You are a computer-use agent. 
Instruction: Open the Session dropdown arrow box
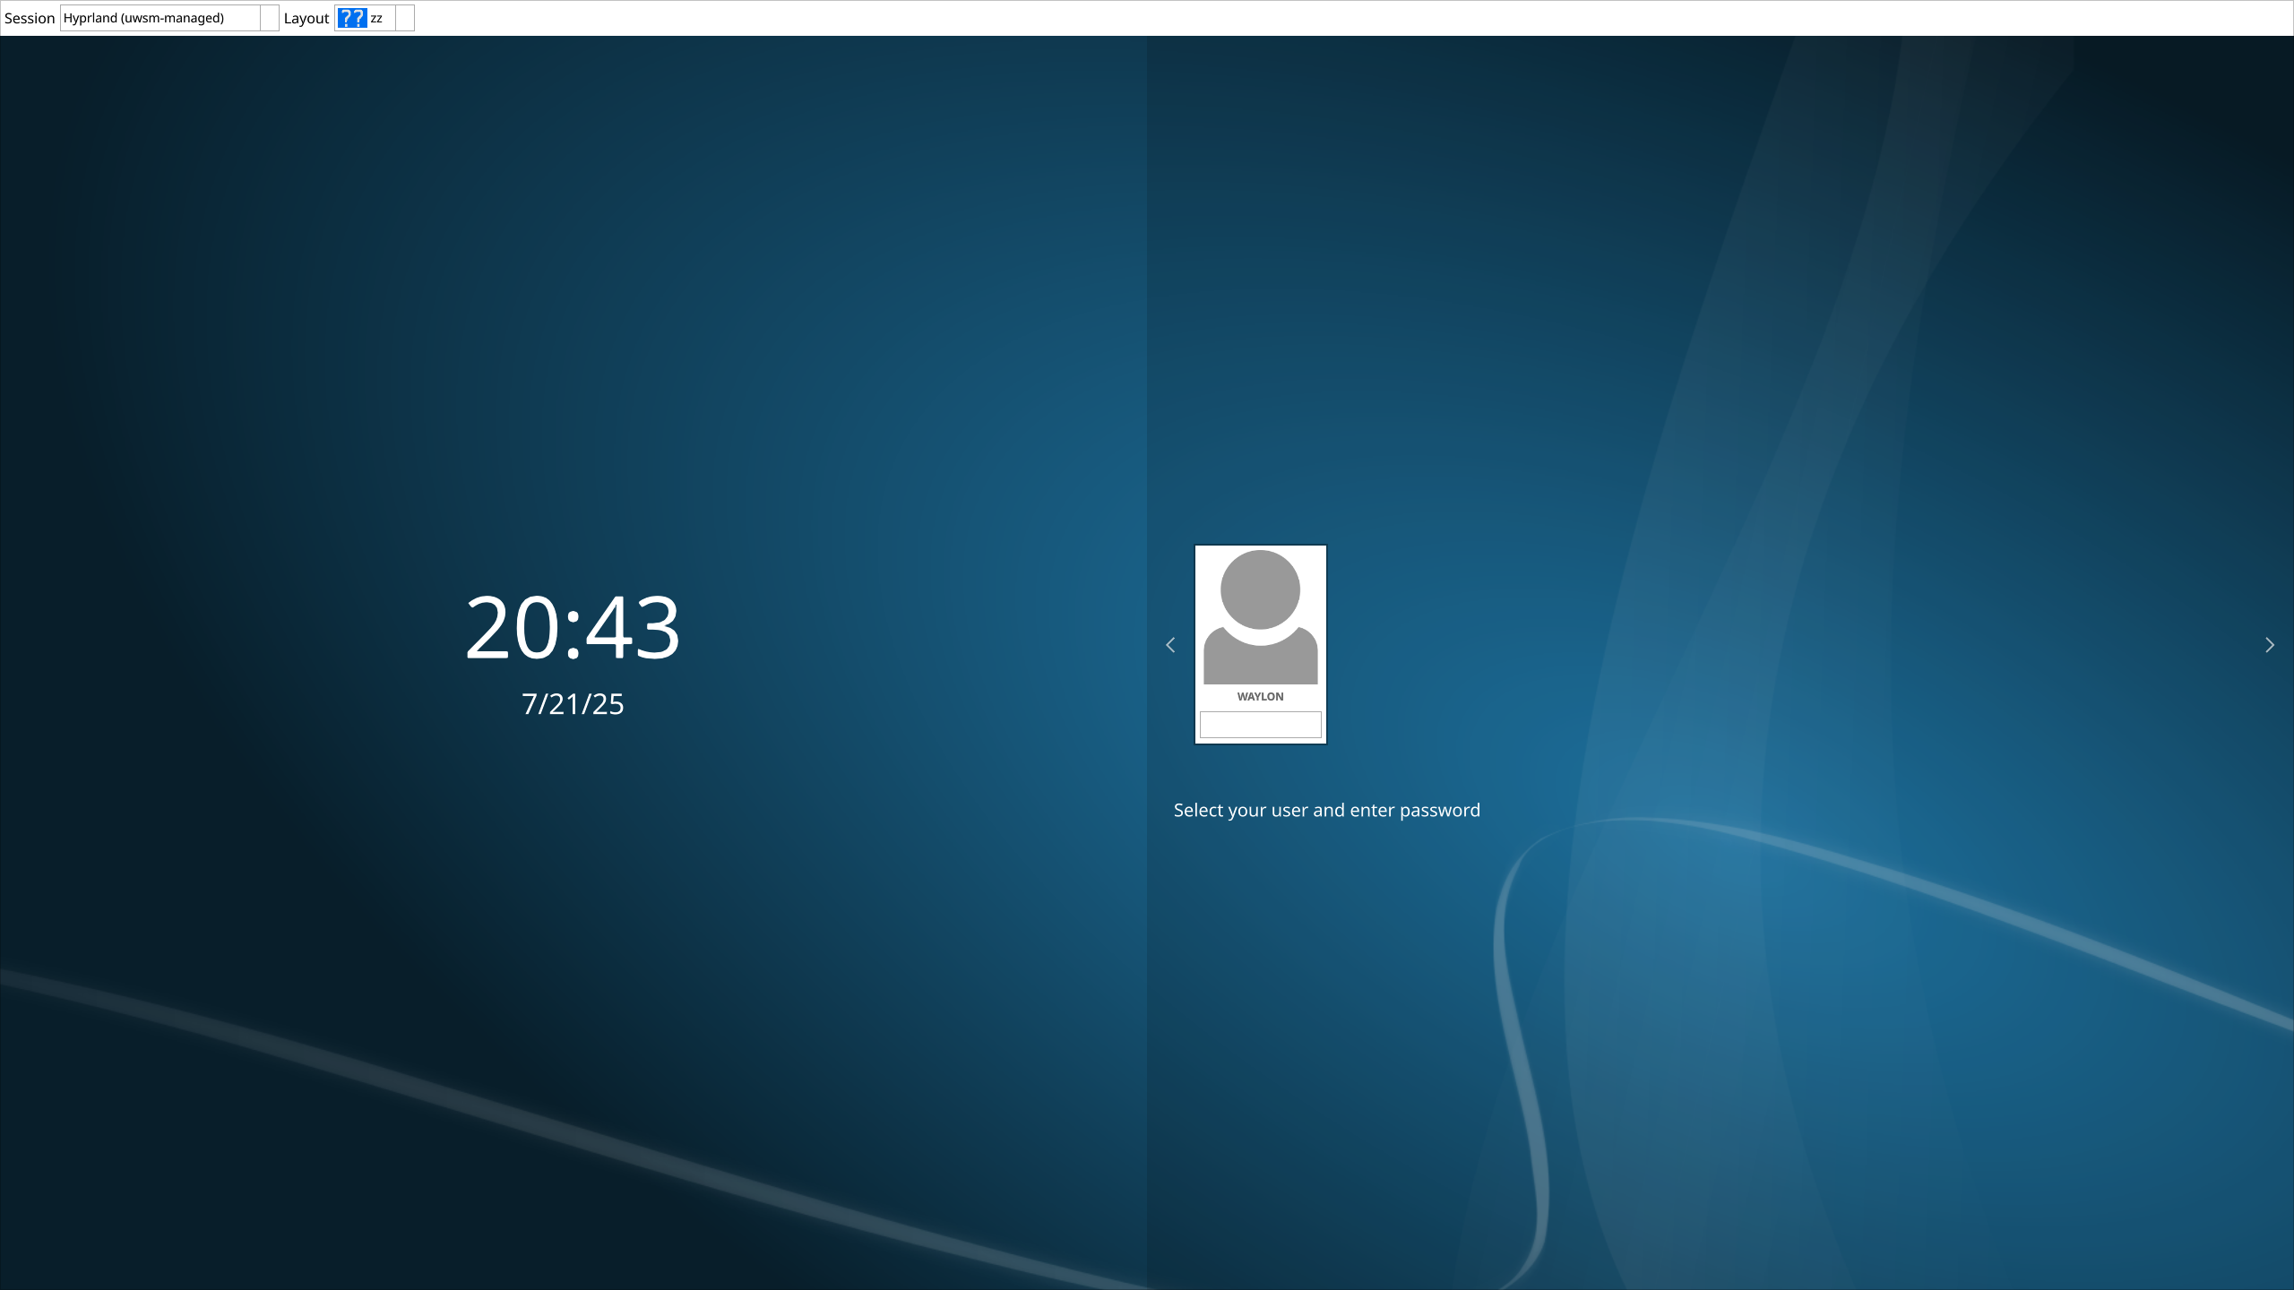(x=269, y=18)
